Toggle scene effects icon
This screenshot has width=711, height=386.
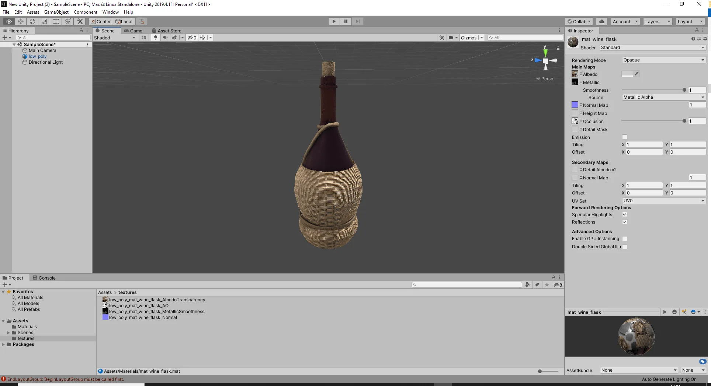[174, 38]
